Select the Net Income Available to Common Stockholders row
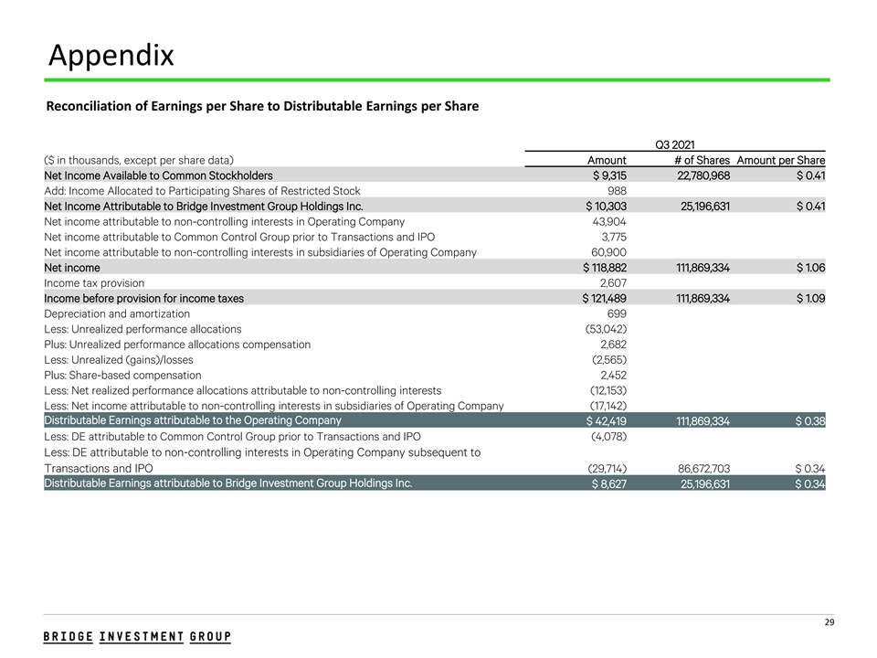 point(158,175)
